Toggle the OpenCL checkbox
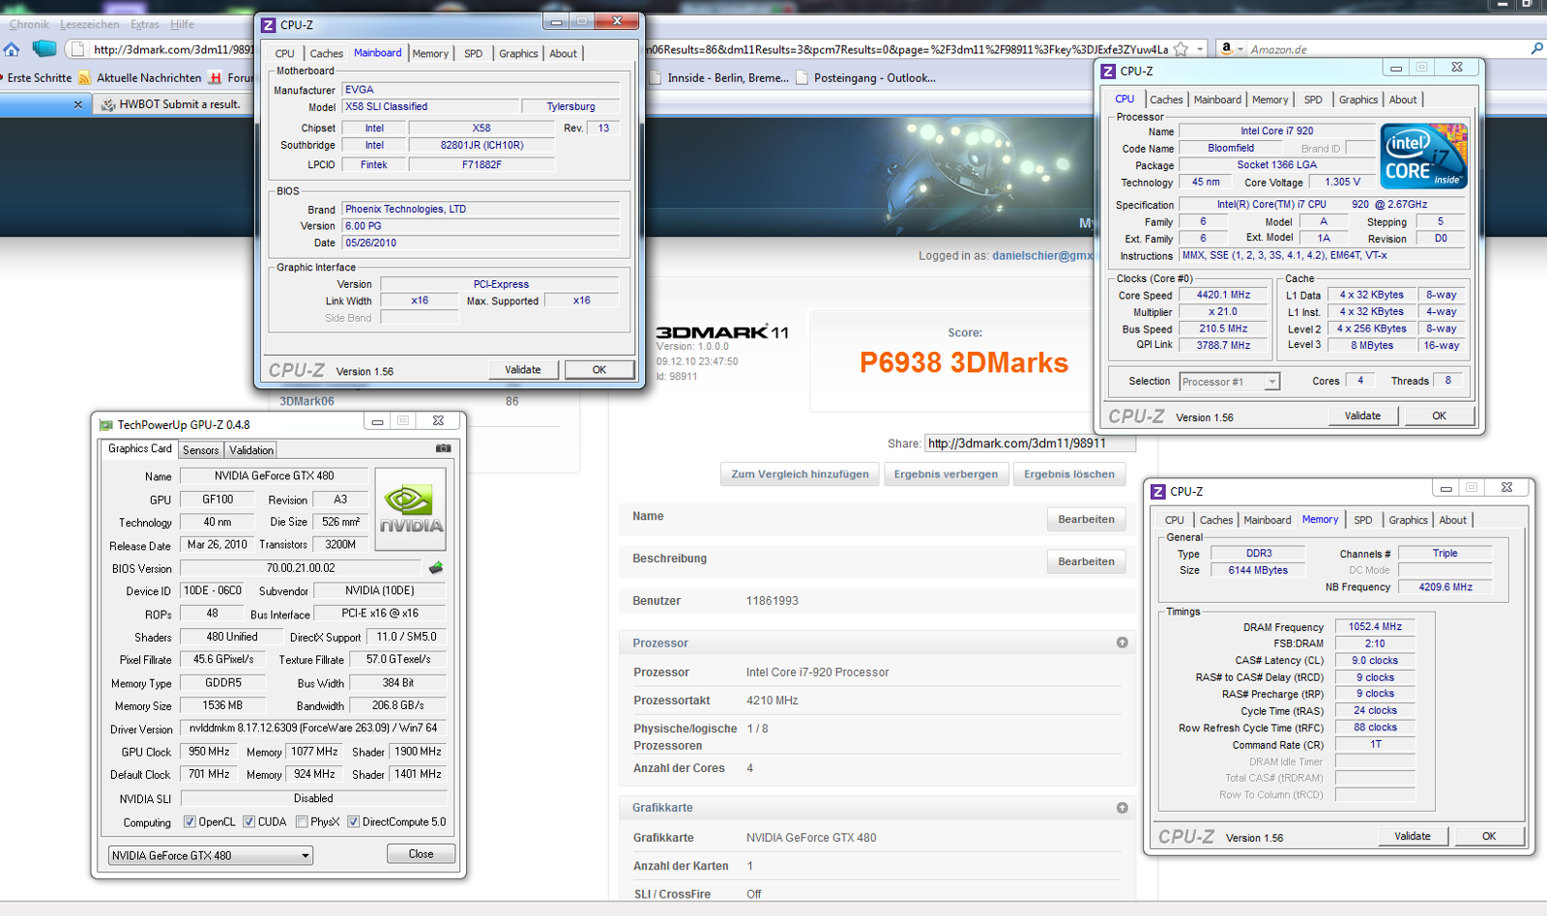 (190, 822)
